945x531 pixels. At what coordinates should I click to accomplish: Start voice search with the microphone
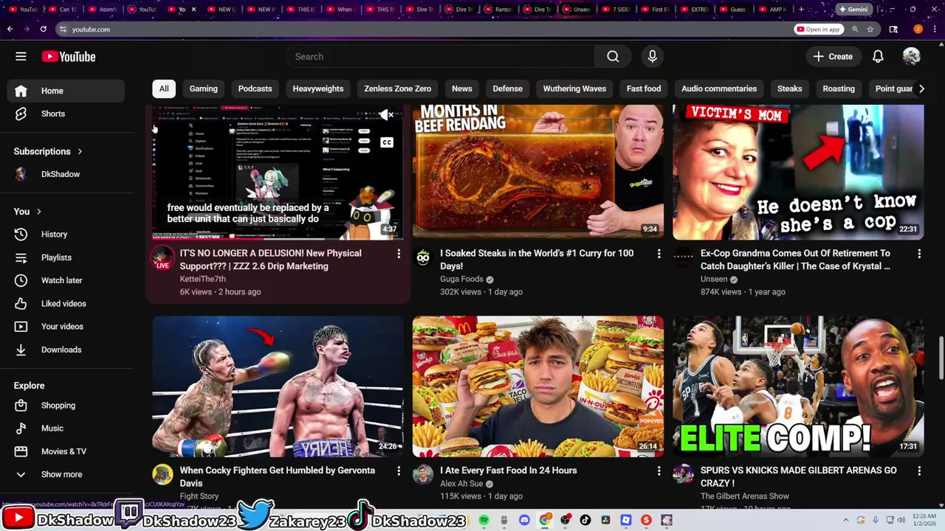652,57
